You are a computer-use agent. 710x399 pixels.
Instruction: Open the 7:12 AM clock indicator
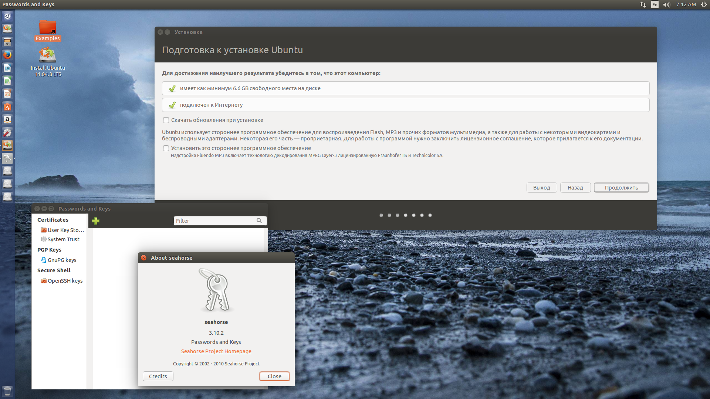pyautogui.click(x=686, y=4)
